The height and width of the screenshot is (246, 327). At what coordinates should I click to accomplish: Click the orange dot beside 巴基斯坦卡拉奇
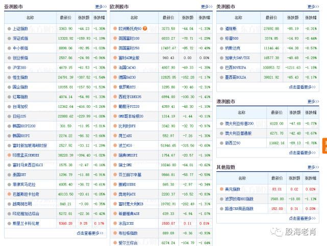tap(9, 194)
